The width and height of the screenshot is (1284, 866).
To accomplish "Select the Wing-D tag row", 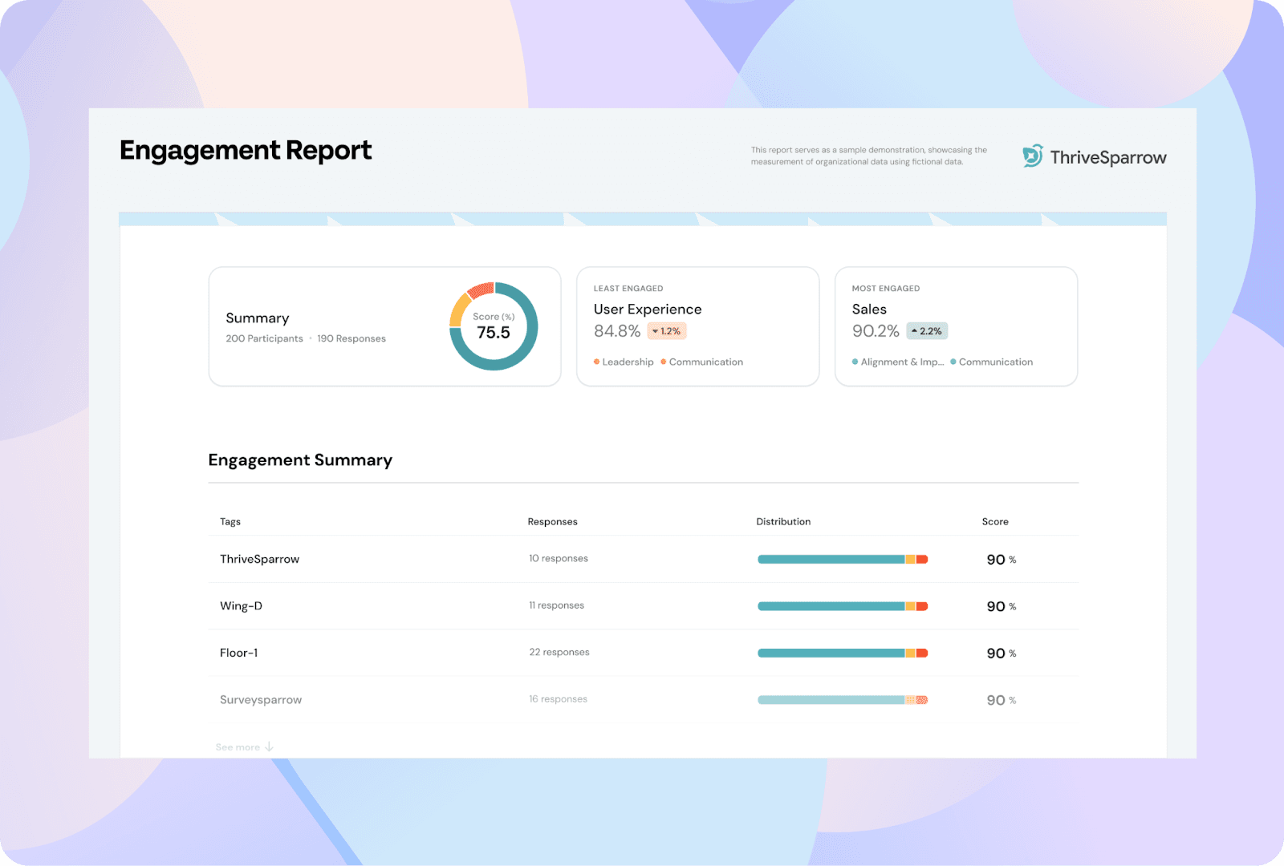I will [241, 606].
